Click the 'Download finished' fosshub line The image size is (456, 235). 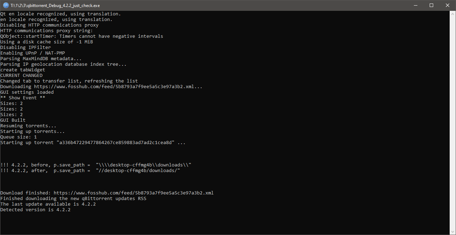[x=107, y=193]
